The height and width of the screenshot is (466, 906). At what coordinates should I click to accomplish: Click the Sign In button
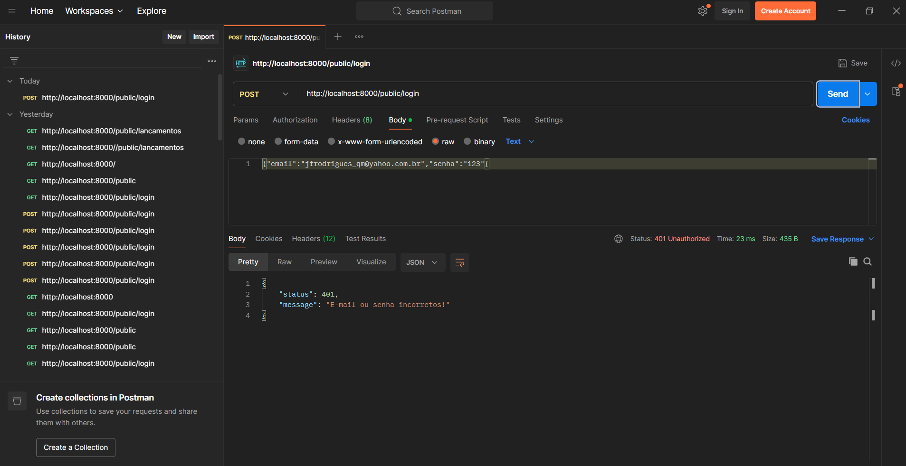tap(732, 11)
